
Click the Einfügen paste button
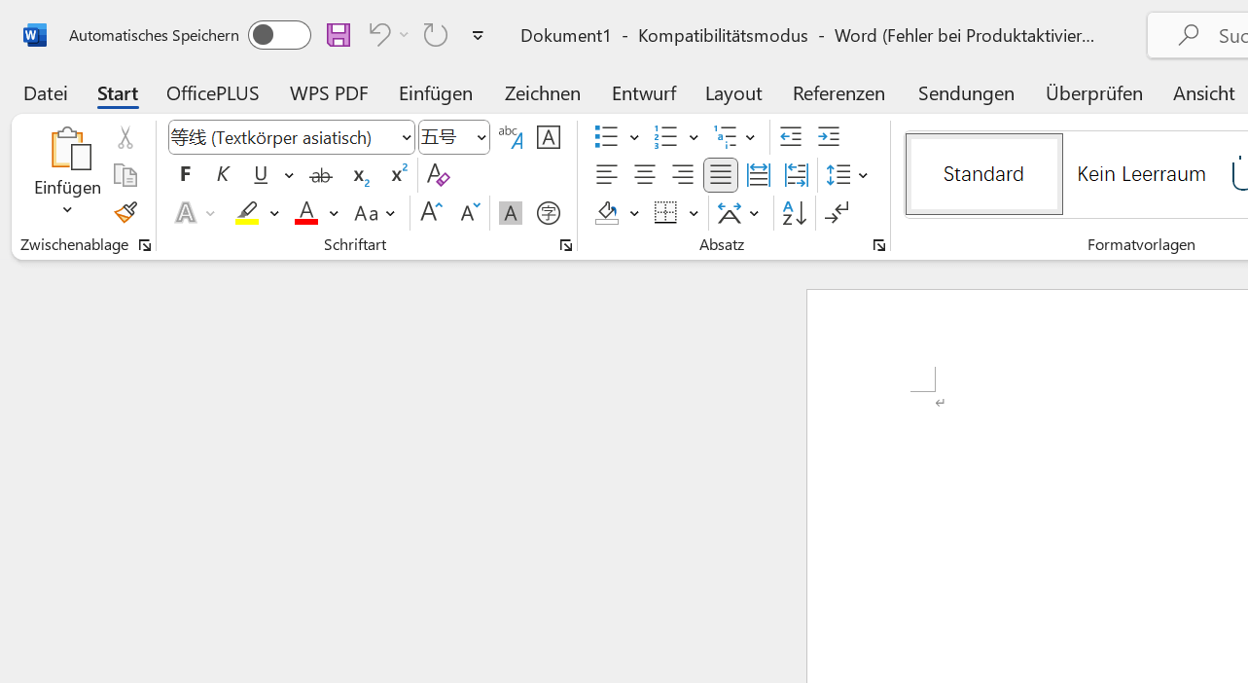point(66,149)
